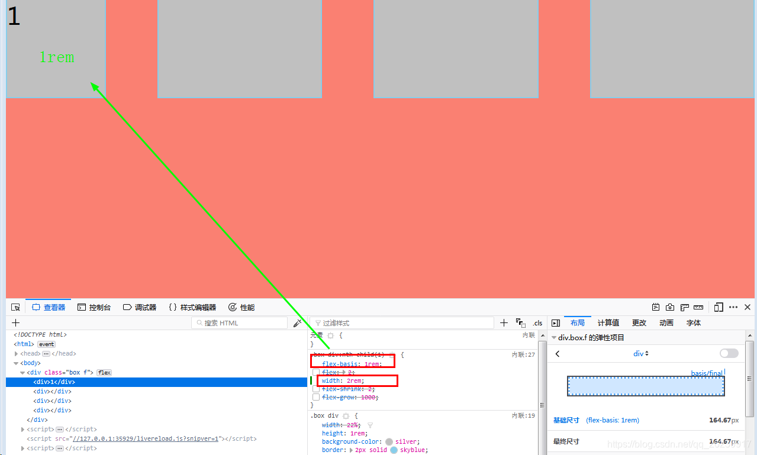Click the add new style rule plus icon
This screenshot has width=757, height=455.
coord(504,323)
